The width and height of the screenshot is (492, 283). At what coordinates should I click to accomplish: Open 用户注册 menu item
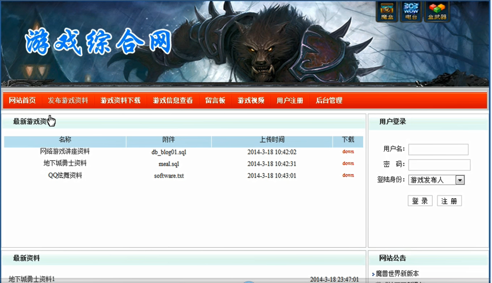[290, 100]
